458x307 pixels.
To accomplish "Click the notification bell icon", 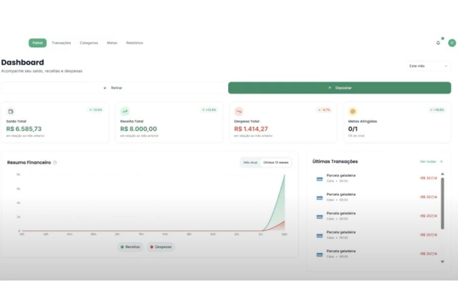I will tap(438, 43).
